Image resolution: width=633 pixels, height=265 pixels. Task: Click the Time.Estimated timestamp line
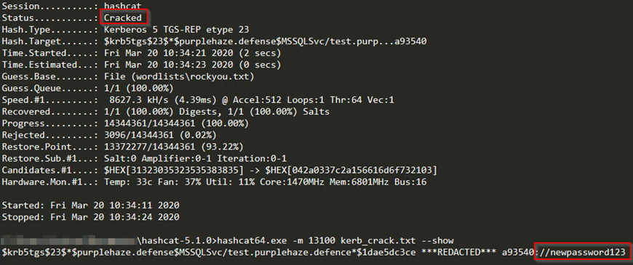[141, 65]
